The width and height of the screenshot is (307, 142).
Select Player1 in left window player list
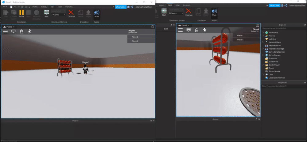(141, 37)
